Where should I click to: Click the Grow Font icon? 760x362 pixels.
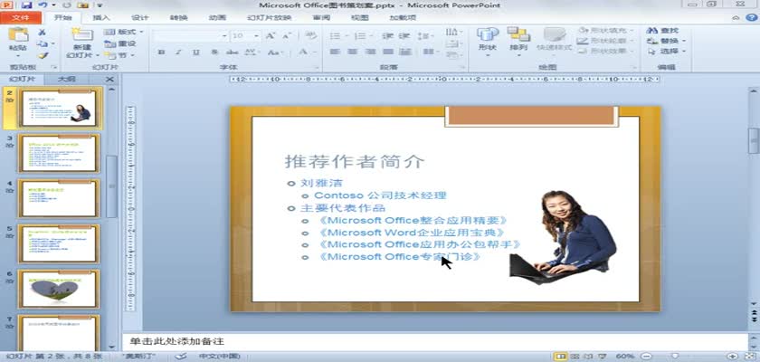click(x=271, y=36)
